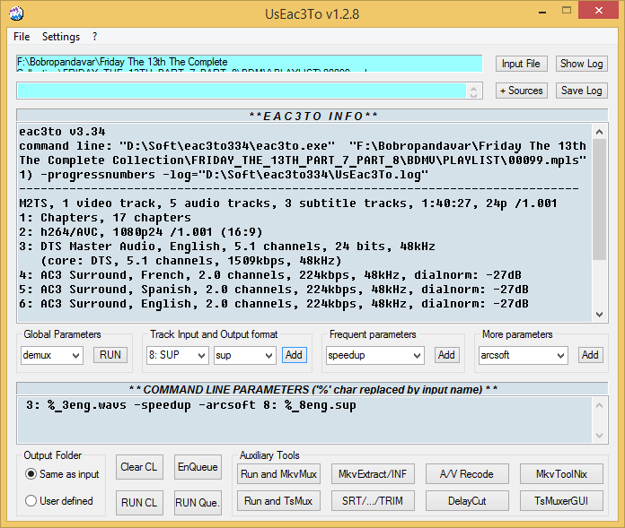
Task: Click the DelayCut button
Action: 467,501
